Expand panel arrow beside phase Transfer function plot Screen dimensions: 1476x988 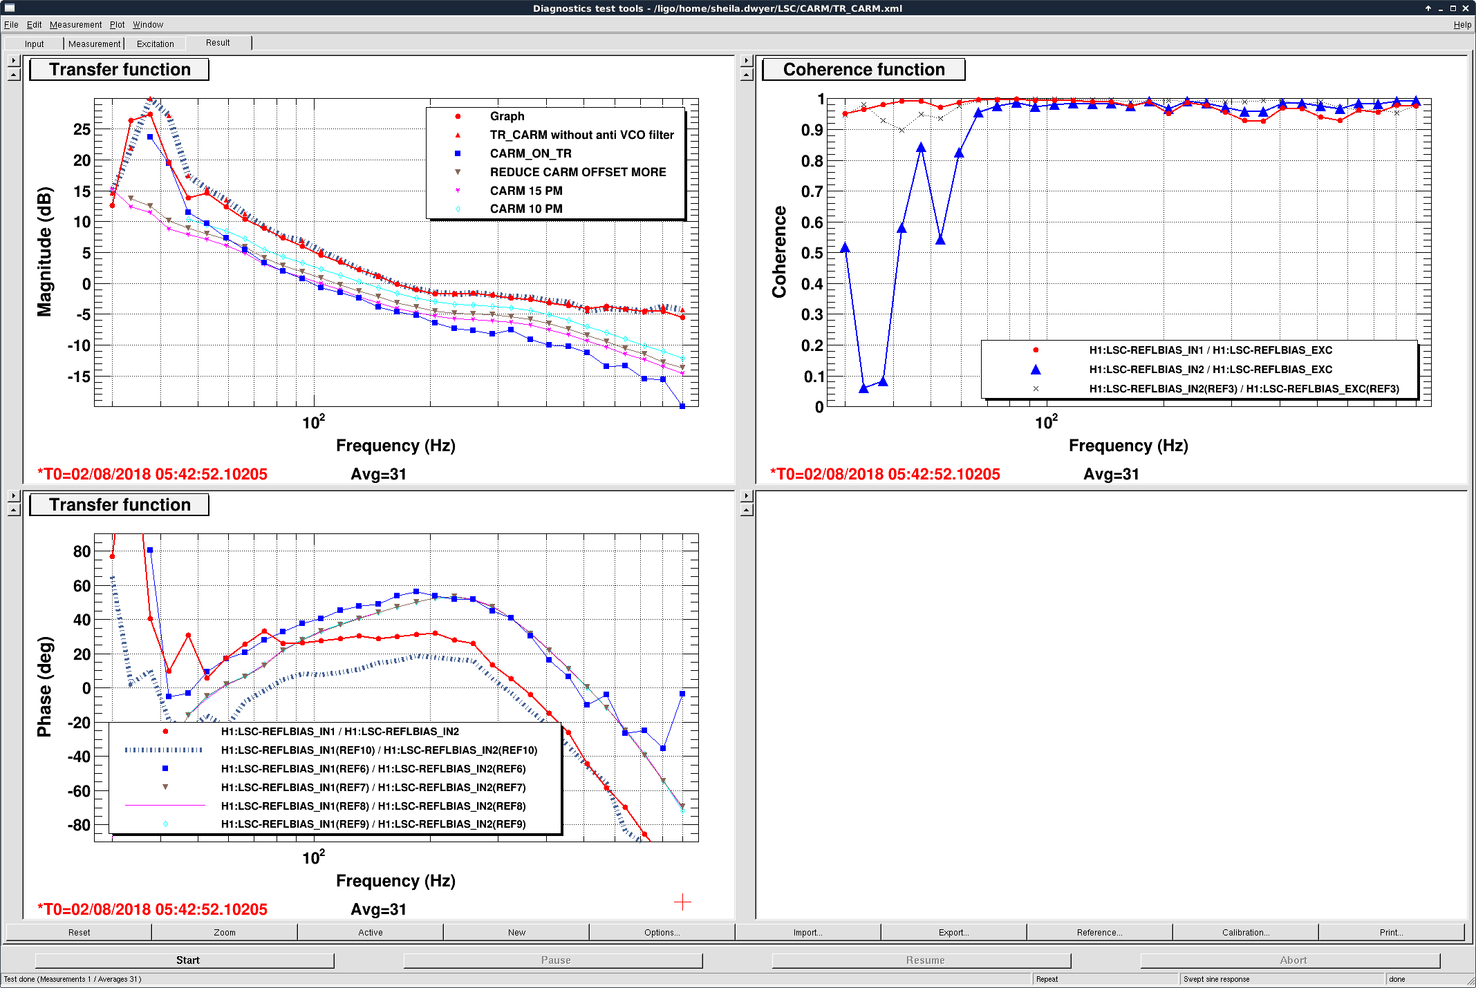point(14,495)
